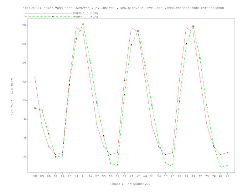This screenshot has width=248, height=192.
Task: Click x-axis forecast hour label 33
Action: tap(111, 176)
